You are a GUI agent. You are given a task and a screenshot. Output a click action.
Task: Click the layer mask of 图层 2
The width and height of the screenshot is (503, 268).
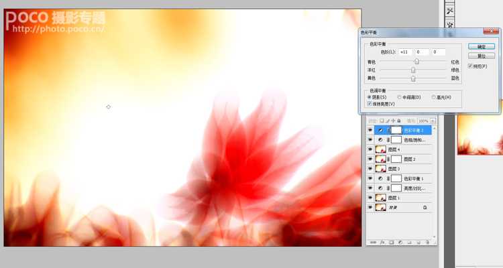click(396, 159)
